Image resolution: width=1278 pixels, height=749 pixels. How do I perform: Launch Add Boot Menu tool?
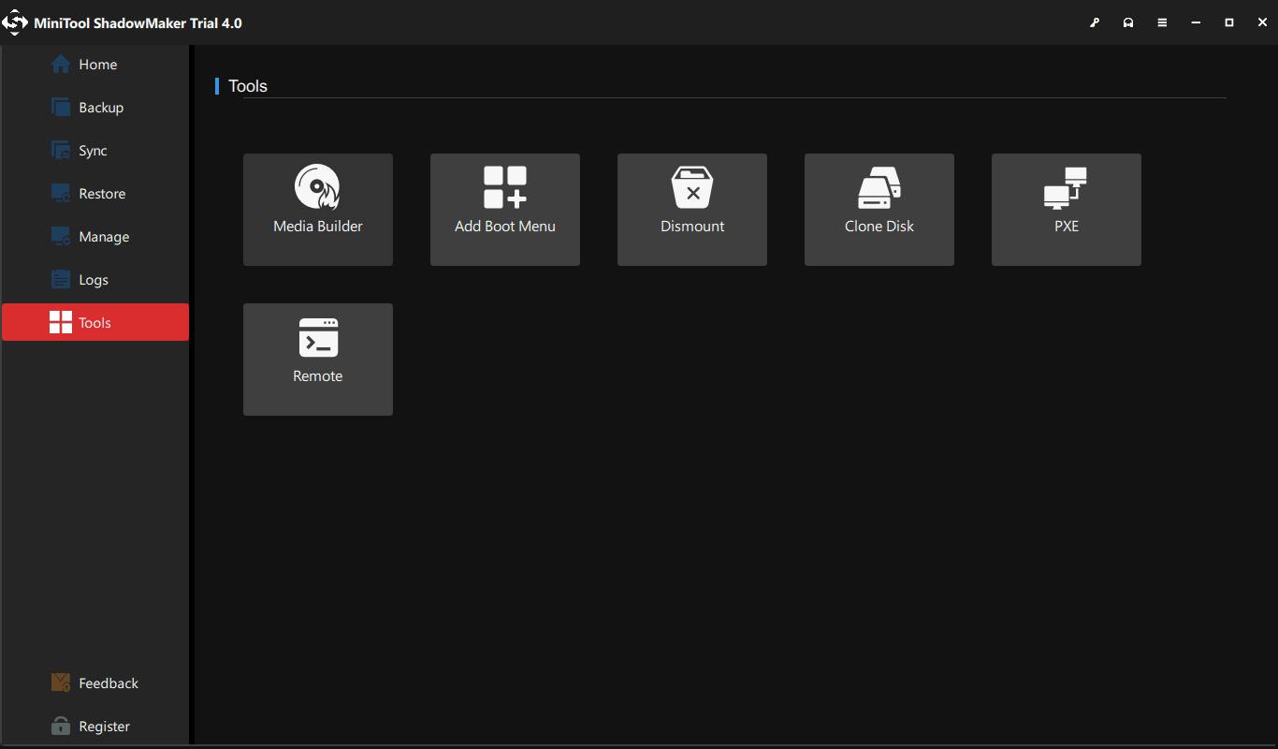click(x=505, y=210)
